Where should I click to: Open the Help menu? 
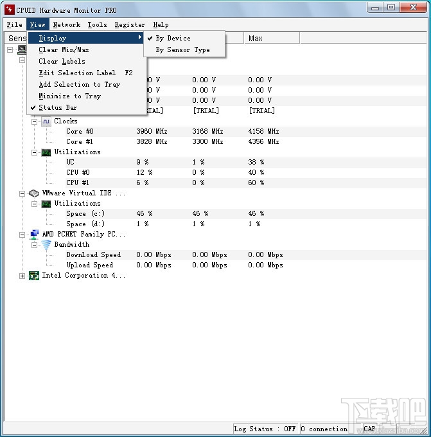click(x=161, y=24)
